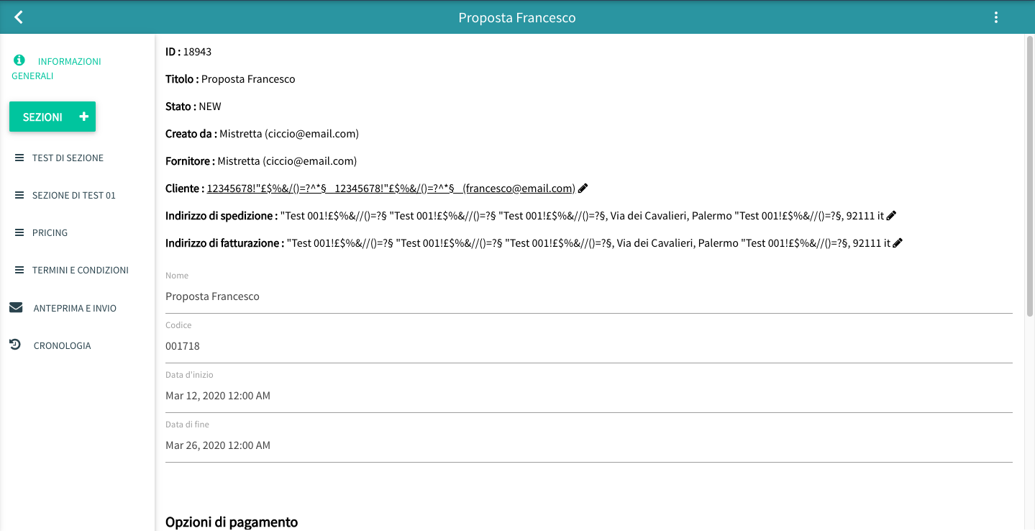Click the info icon for Informazioni Generali
The width and height of the screenshot is (1035, 531).
(19, 60)
